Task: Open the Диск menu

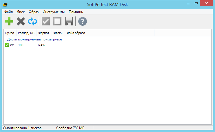Action: click(x=21, y=12)
